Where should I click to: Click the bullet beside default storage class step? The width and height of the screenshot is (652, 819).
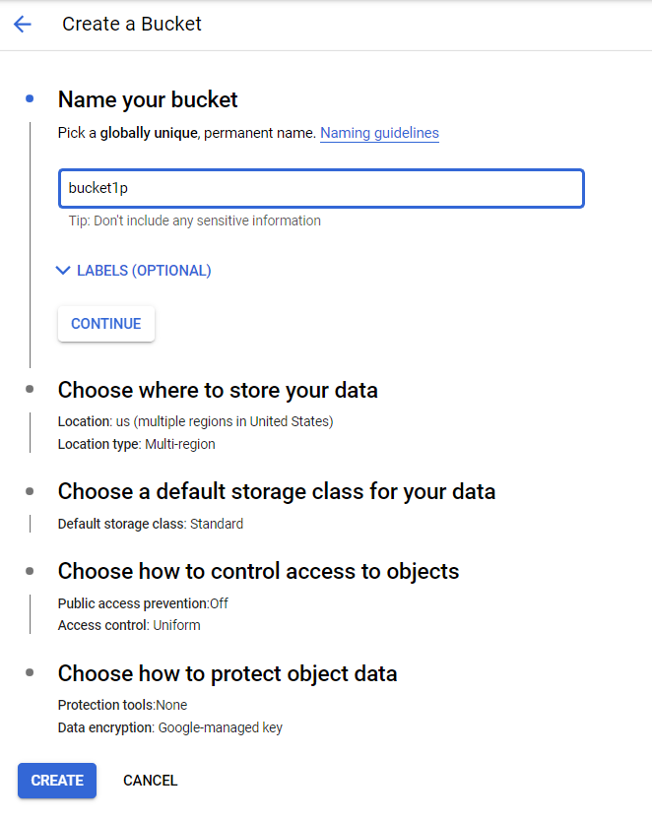click(30, 490)
